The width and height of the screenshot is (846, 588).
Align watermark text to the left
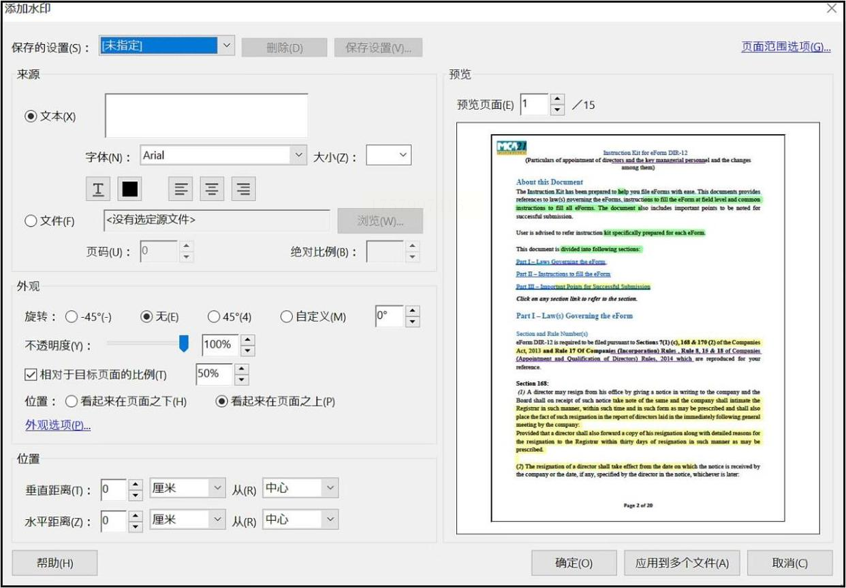181,189
